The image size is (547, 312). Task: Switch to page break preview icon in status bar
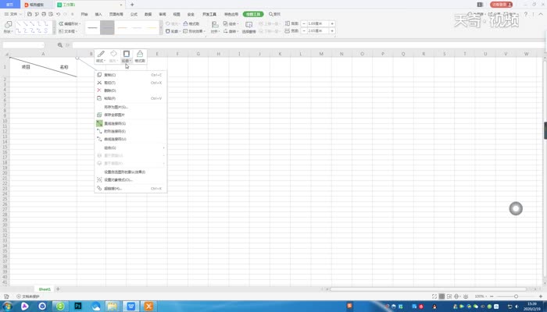point(449,296)
